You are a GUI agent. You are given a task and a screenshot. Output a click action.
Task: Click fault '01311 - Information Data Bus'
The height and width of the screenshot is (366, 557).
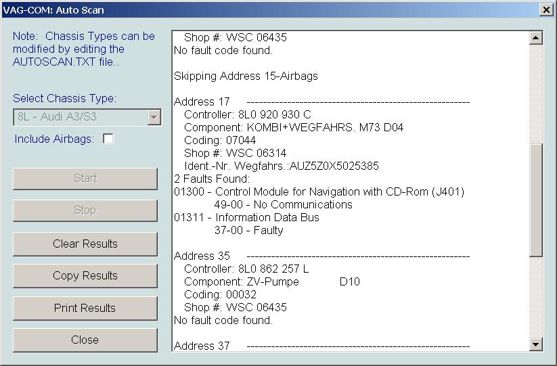(x=246, y=217)
